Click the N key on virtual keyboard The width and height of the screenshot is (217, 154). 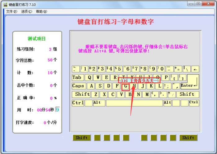point(138,95)
